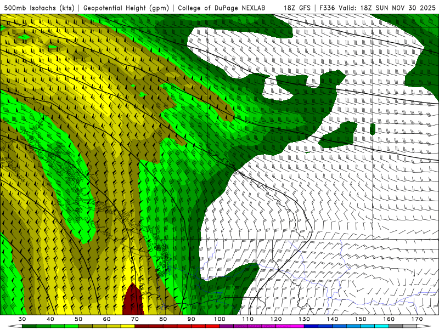Screen dimensions: 439x329
Task: Select the 120 legend label
Action: coord(276,319)
